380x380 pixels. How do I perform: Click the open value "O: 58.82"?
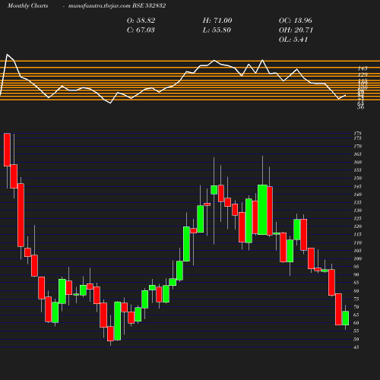click(141, 21)
